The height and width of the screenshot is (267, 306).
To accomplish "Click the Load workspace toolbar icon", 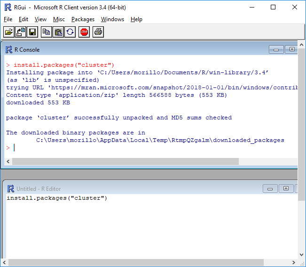I will pos(21,32).
